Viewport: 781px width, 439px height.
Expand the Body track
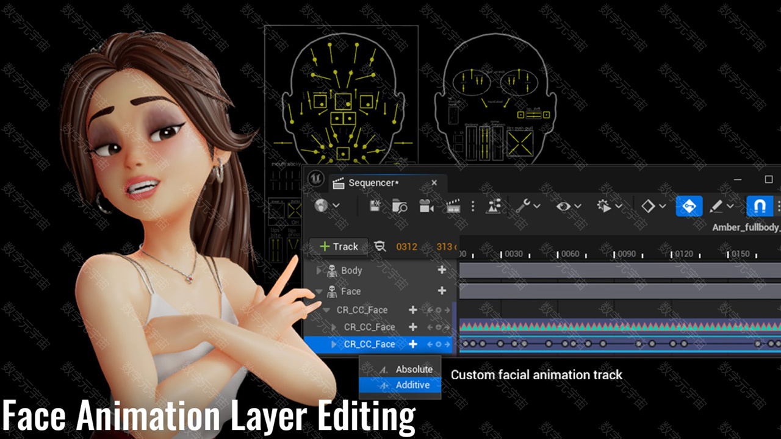[318, 270]
